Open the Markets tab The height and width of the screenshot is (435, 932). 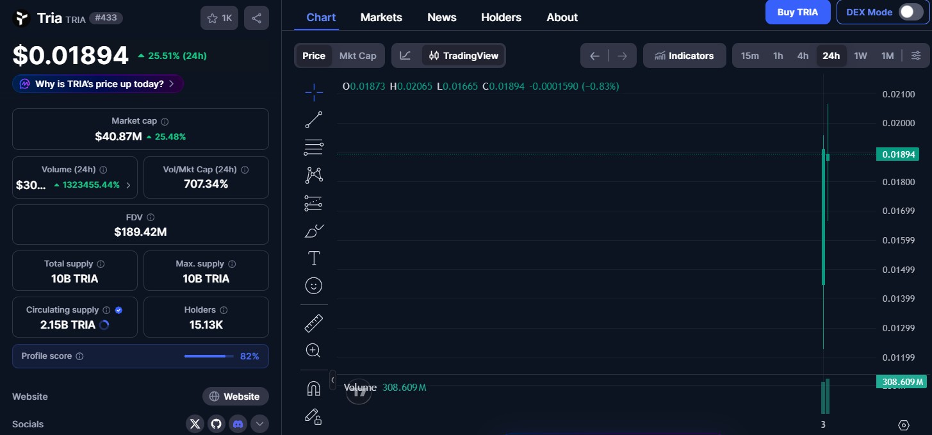click(x=381, y=17)
